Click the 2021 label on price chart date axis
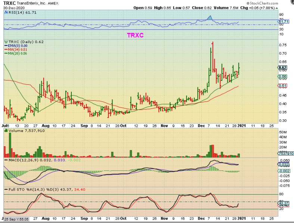Screen dimensions: 294x223 click(x=241, y=126)
